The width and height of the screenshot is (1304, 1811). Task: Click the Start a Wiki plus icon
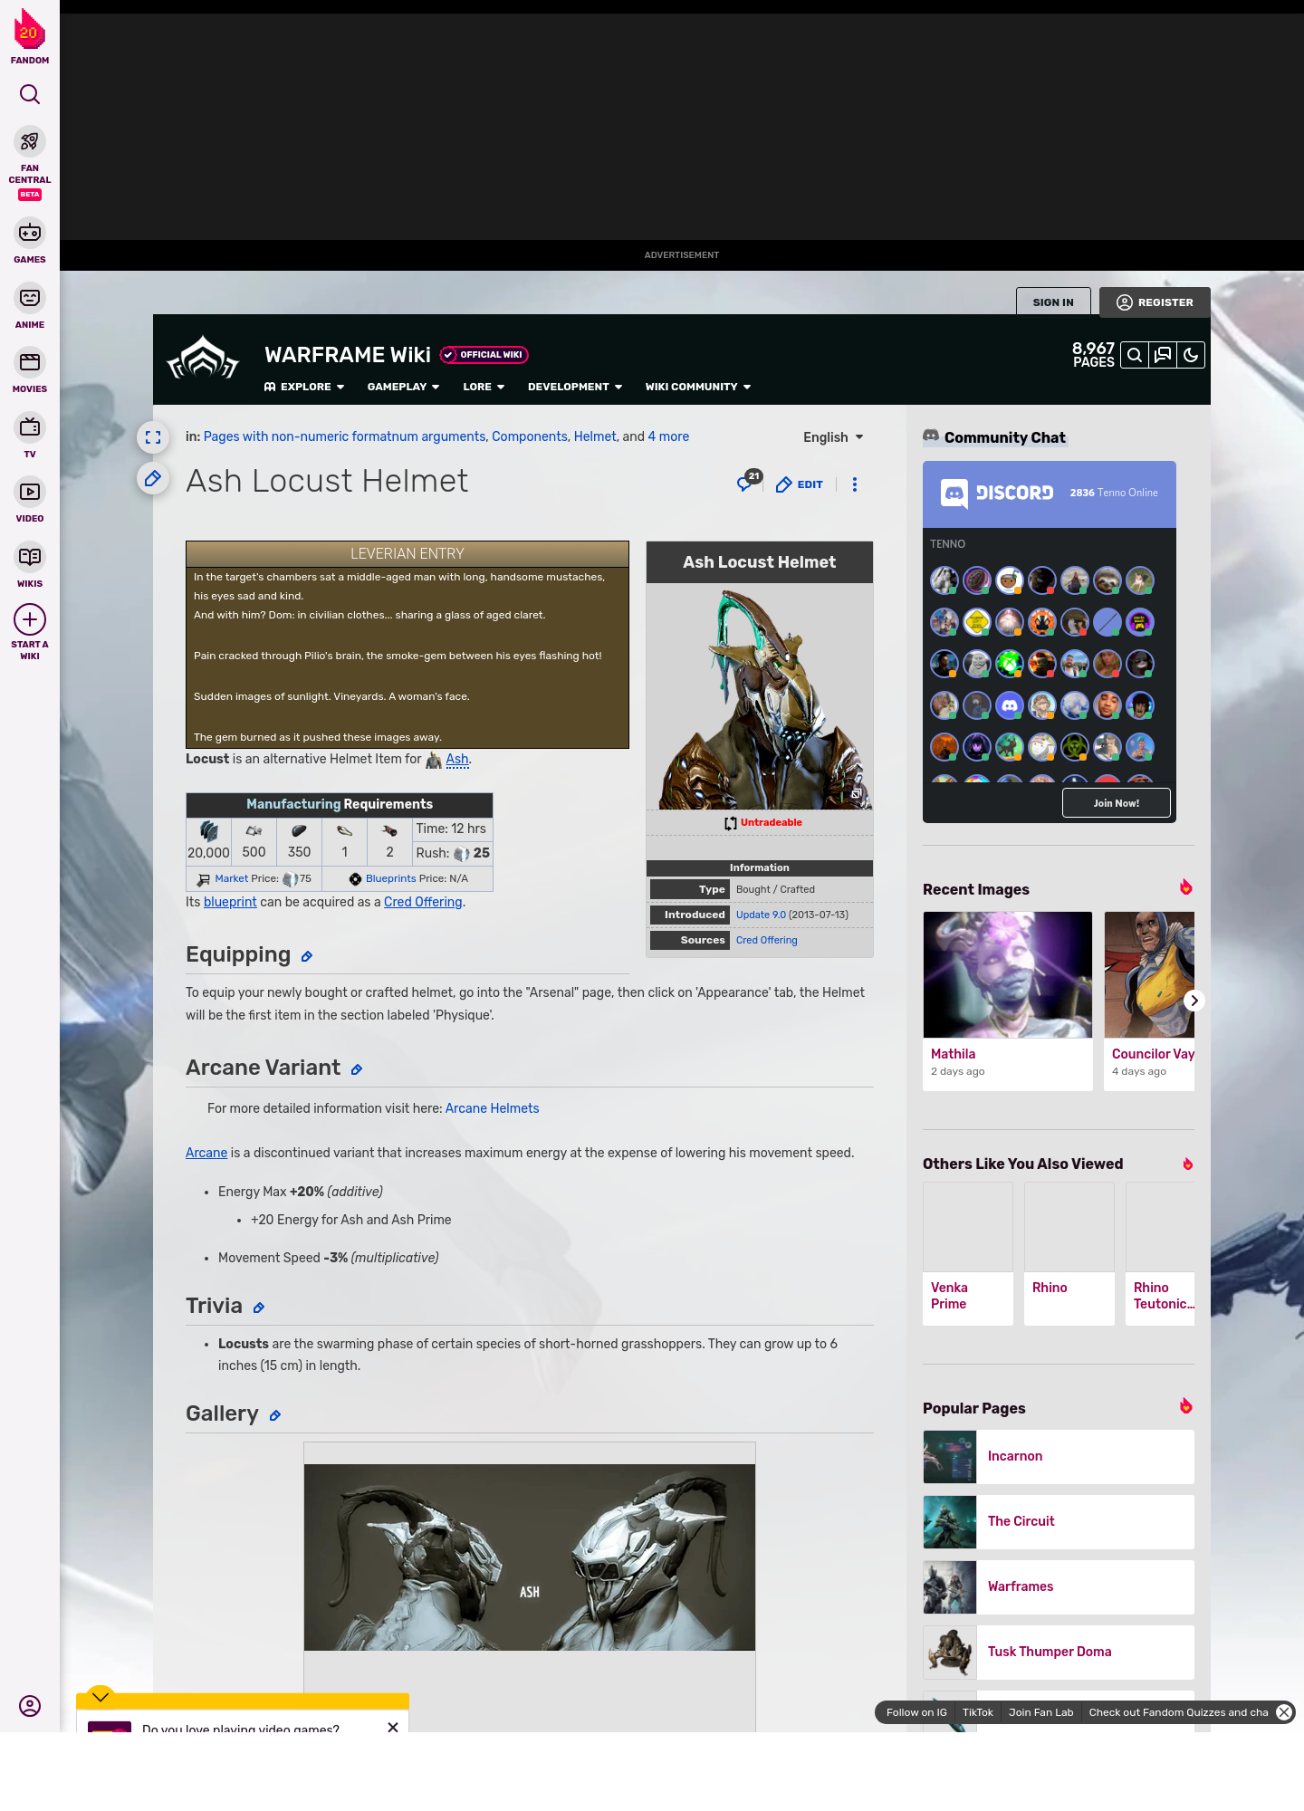[30, 619]
